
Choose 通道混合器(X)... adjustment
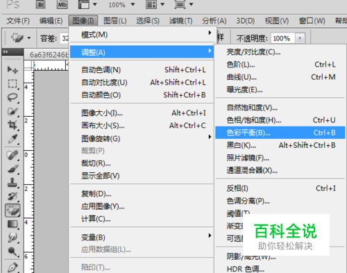(280, 170)
